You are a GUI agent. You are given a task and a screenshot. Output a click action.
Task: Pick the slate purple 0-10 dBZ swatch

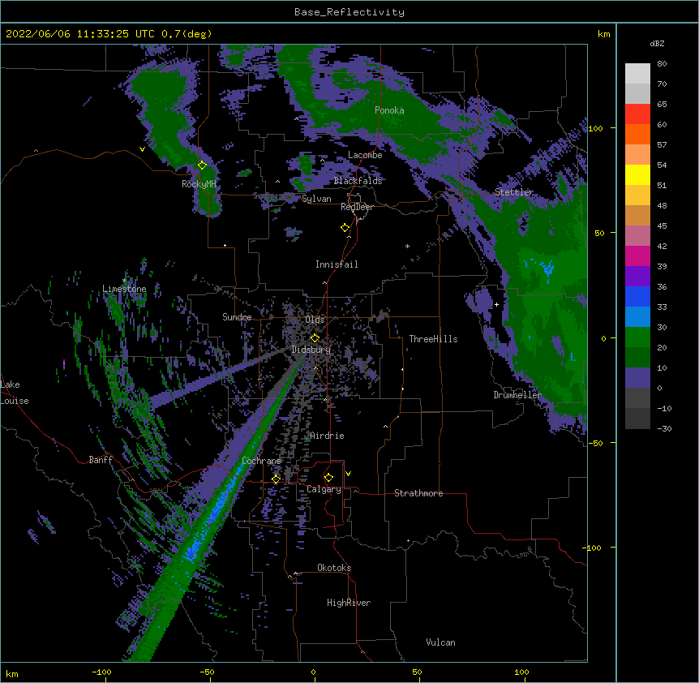[x=637, y=378]
